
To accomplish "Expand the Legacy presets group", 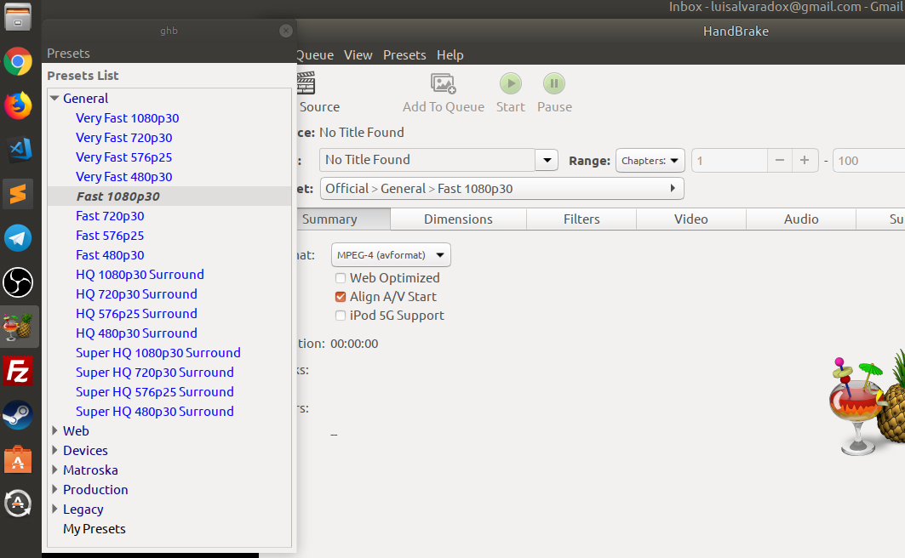I will (54, 509).
